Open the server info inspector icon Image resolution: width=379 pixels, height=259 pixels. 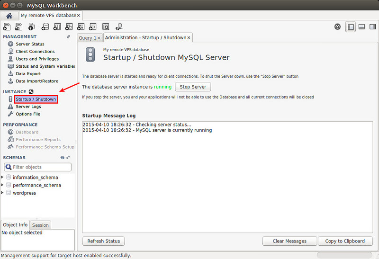(32, 27)
